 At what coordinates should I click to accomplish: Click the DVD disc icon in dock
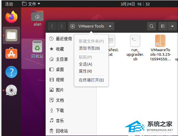click(11, 90)
